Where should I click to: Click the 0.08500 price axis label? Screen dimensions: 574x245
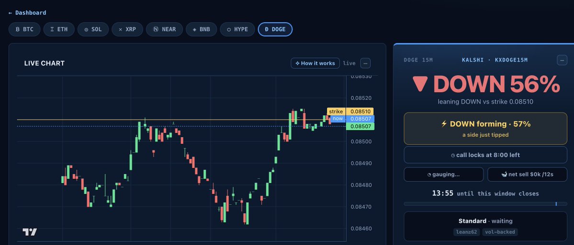361,142
